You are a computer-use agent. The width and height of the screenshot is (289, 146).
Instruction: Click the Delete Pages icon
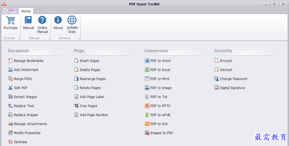[76, 70]
